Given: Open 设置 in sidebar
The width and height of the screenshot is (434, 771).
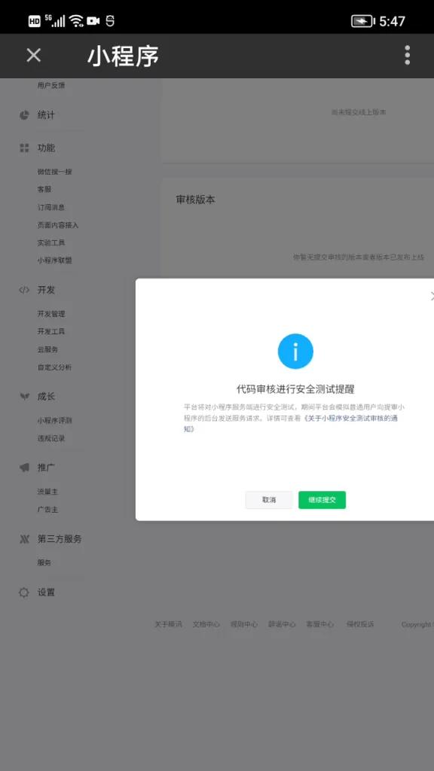Looking at the screenshot, I should [46, 593].
